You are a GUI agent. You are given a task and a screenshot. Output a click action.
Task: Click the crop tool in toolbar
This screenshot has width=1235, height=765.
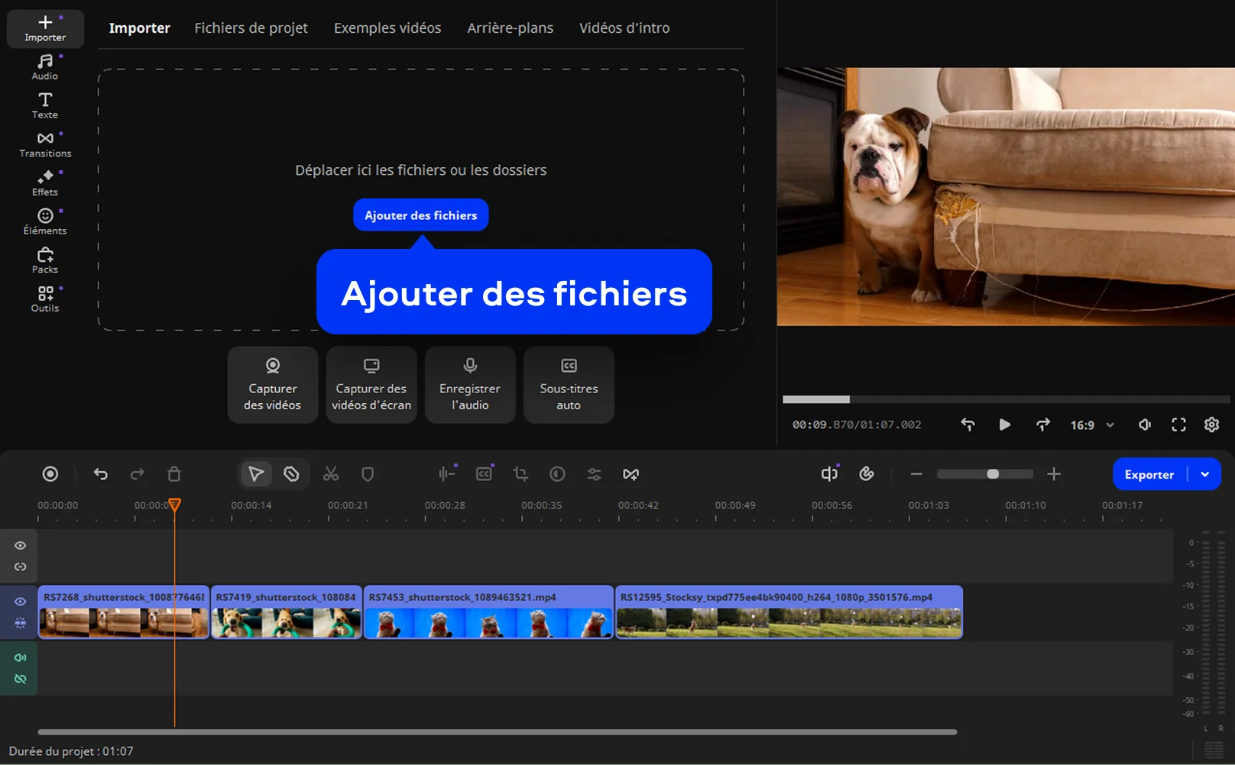click(520, 474)
